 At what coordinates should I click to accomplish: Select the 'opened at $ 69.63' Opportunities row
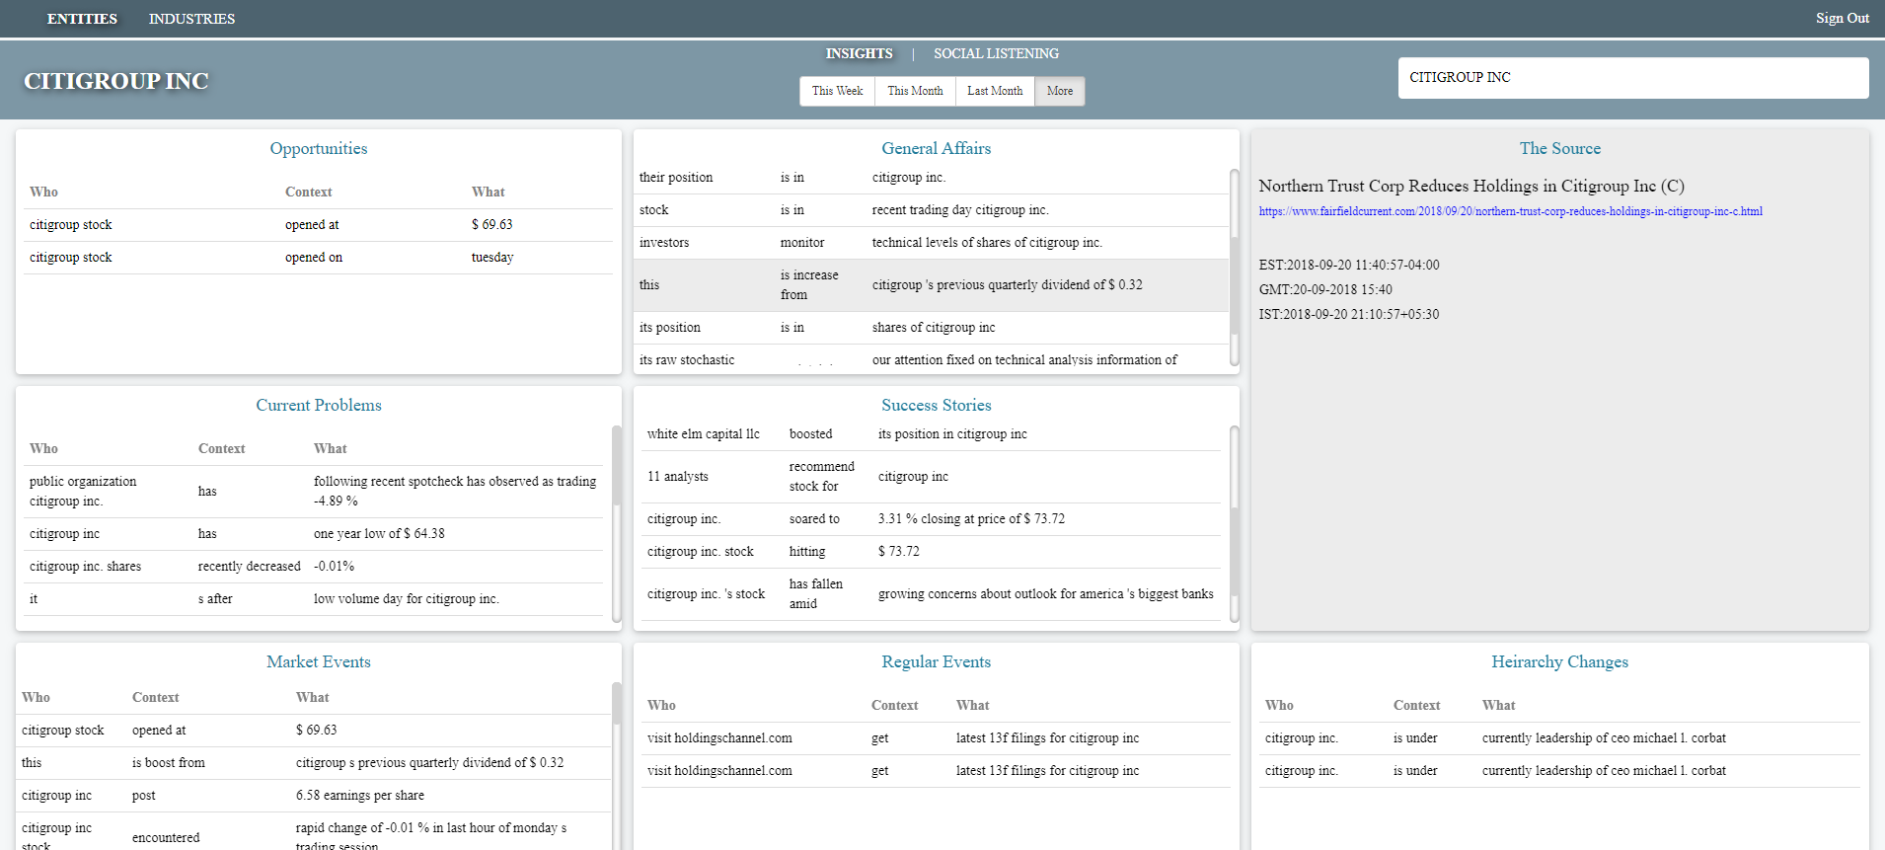318,225
